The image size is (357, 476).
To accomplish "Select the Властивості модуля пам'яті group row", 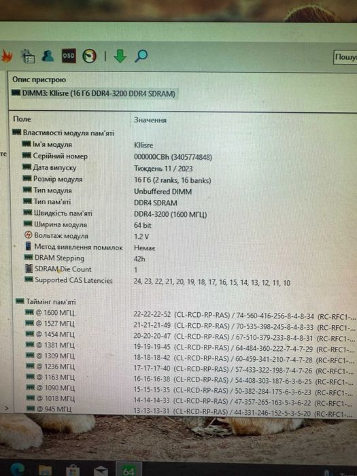I will point(63,133).
